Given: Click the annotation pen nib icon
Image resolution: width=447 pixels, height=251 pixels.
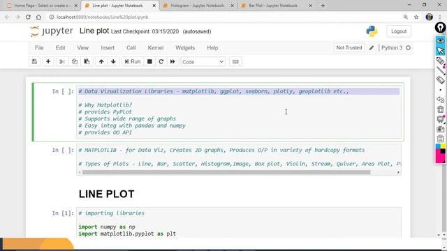Looking at the screenshot, I should tap(441, 28).
